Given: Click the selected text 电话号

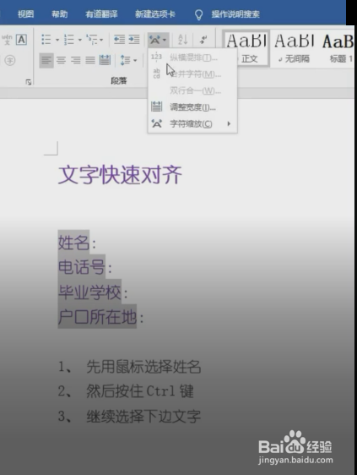Looking at the screenshot, I should [82, 267].
